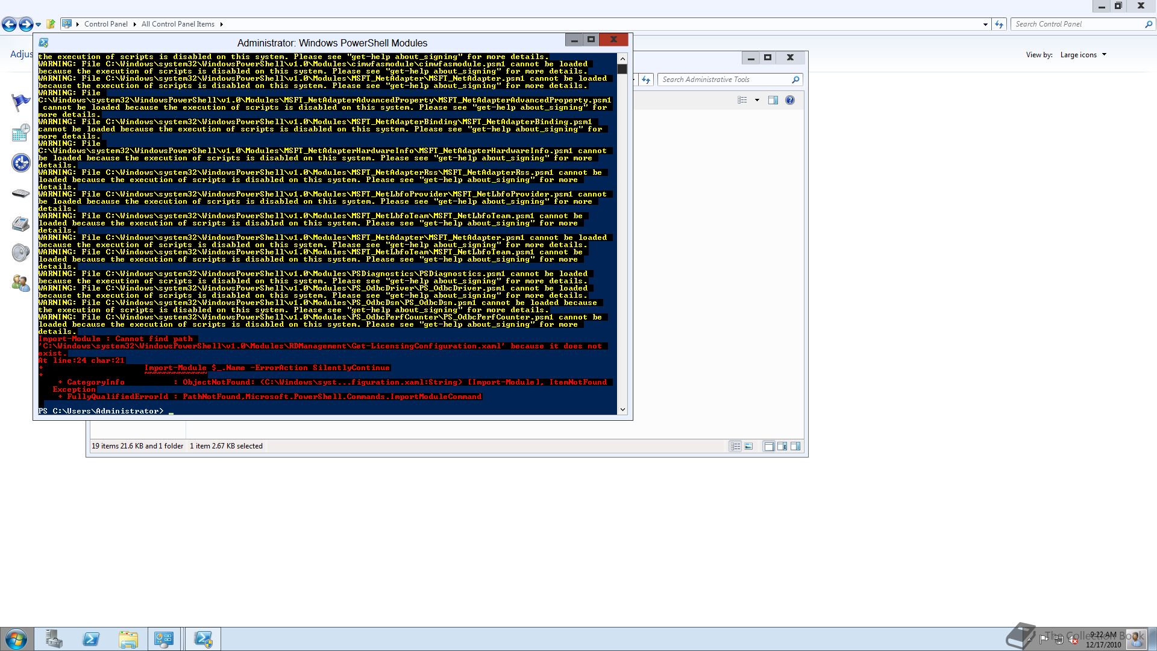Click the Control Panel search magnifier
The width and height of the screenshot is (1157, 651).
[1149, 24]
